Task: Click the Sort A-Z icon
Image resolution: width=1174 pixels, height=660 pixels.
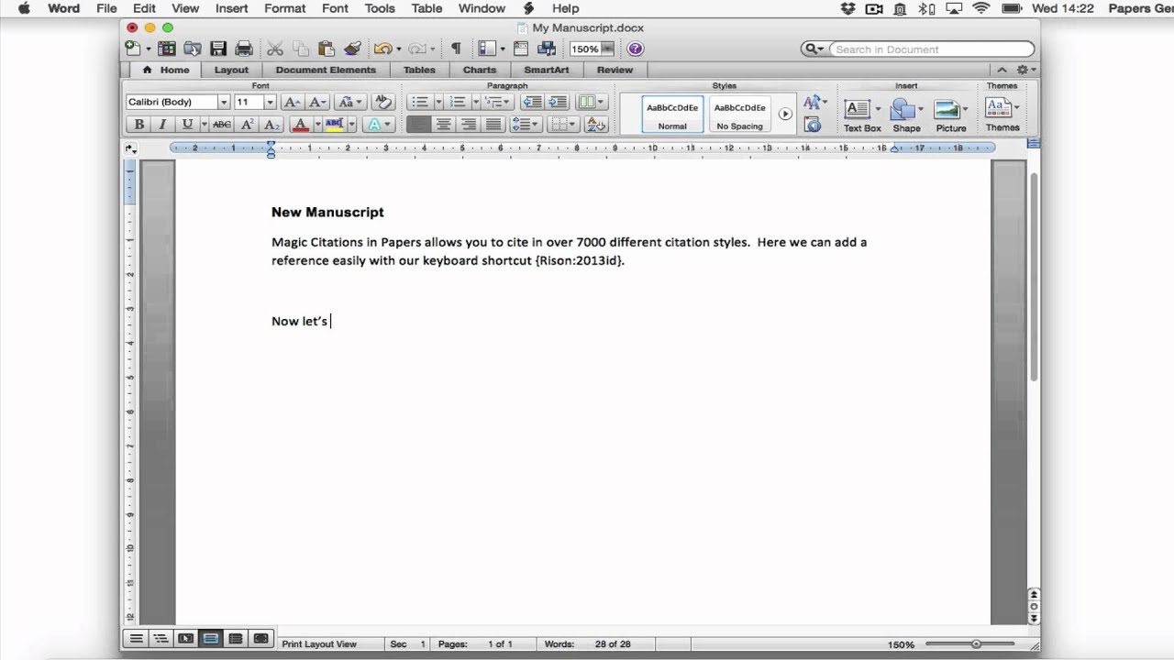Action: (595, 125)
